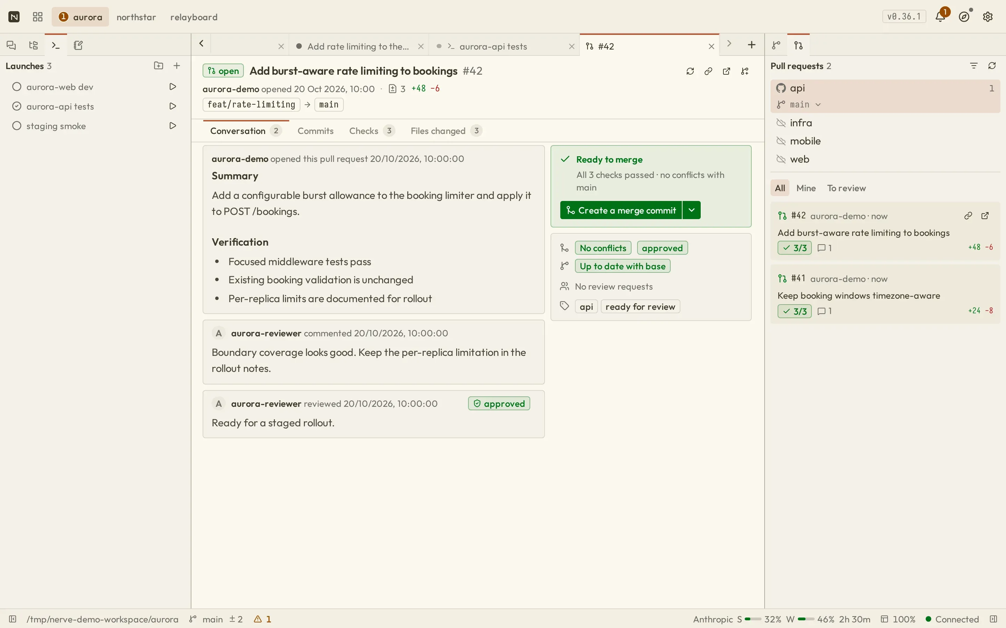Open the notifications bell
The width and height of the screenshot is (1006, 628).
[940, 17]
